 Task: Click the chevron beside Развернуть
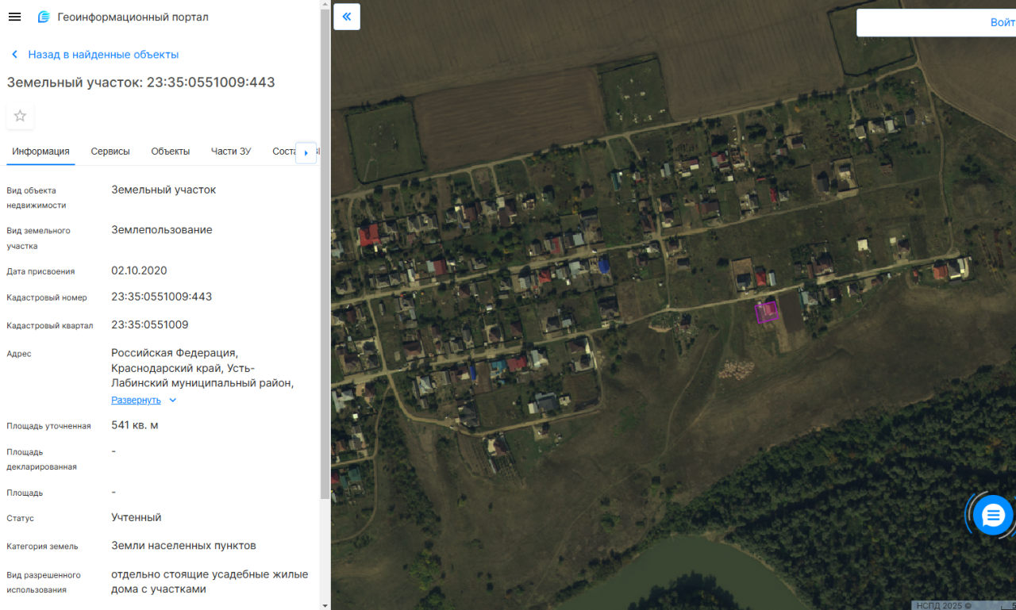(x=173, y=400)
